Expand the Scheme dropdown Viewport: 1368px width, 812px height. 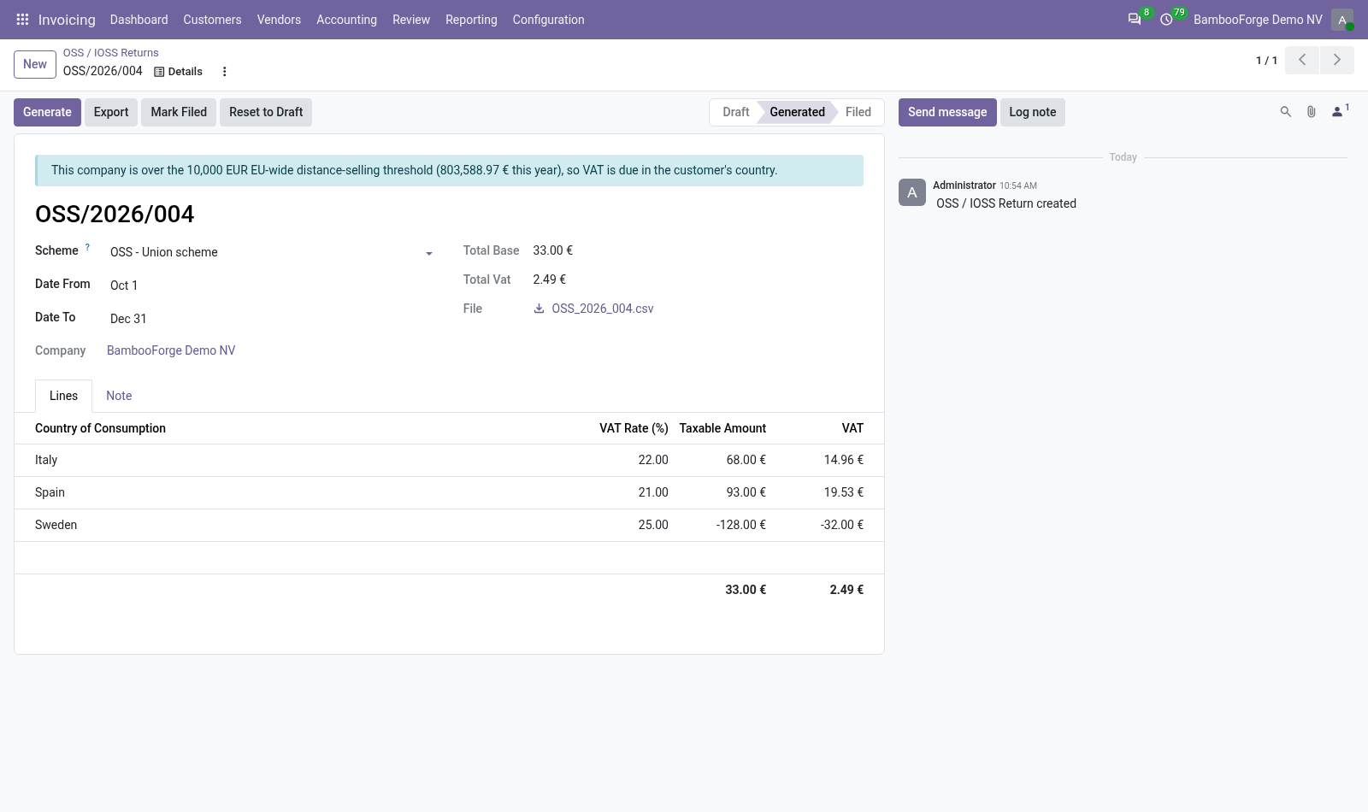tap(429, 253)
